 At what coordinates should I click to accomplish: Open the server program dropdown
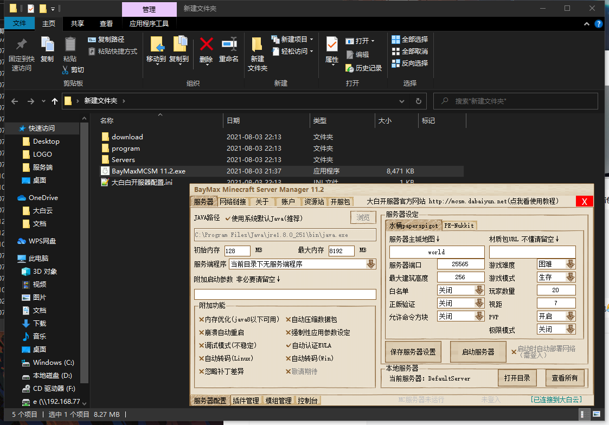(x=371, y=265)
